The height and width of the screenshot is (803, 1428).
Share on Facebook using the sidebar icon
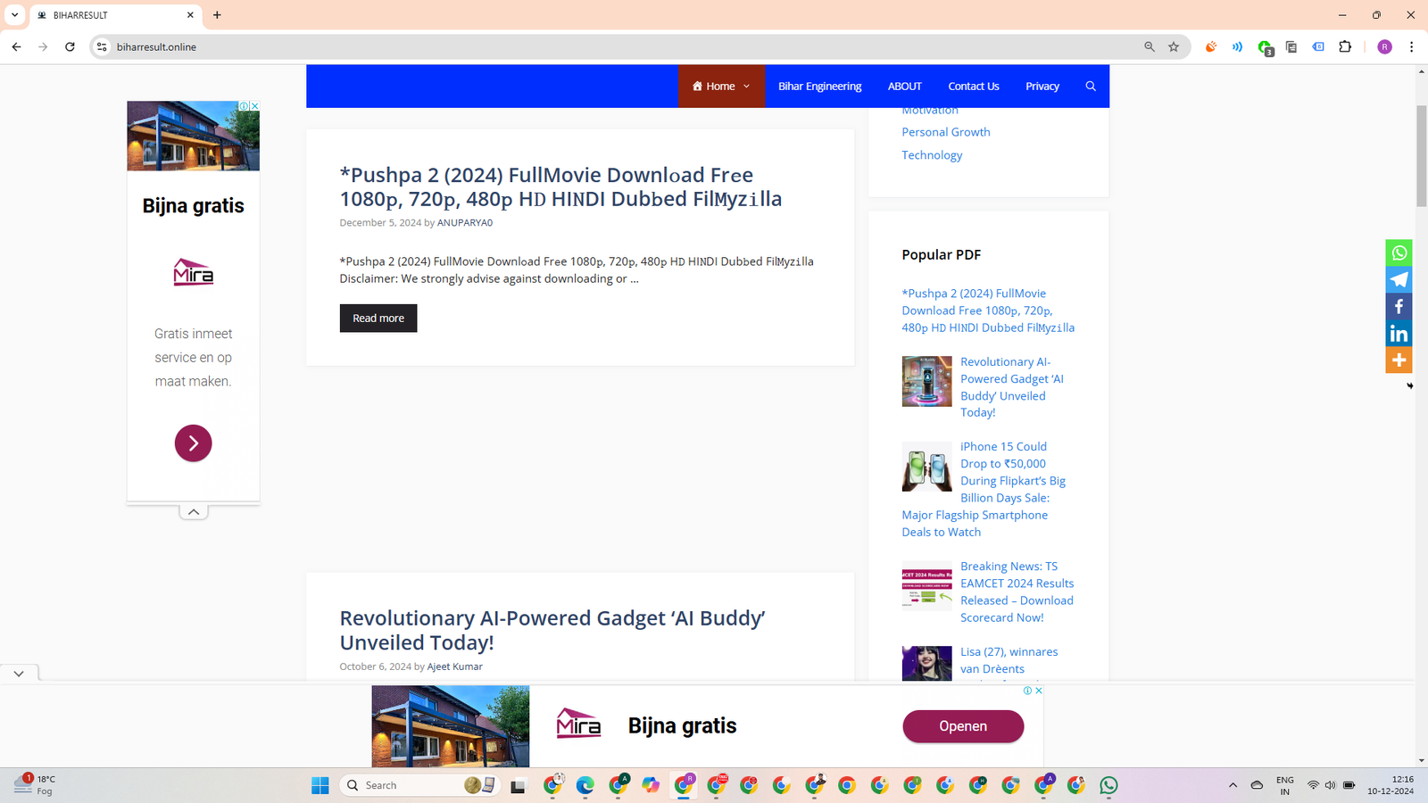[x=1399, y=306]
